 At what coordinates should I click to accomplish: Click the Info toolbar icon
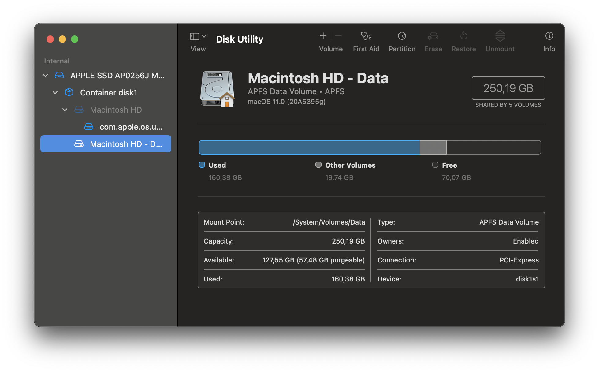click(x=549, y=36)
